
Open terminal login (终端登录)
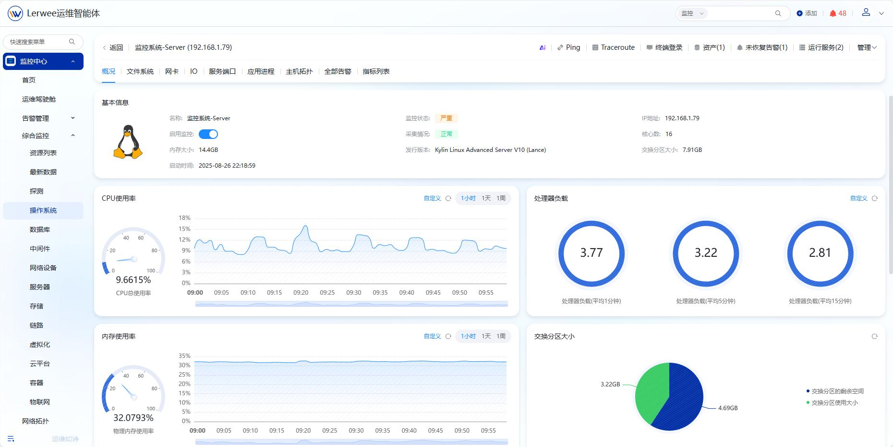click(664, 47)
